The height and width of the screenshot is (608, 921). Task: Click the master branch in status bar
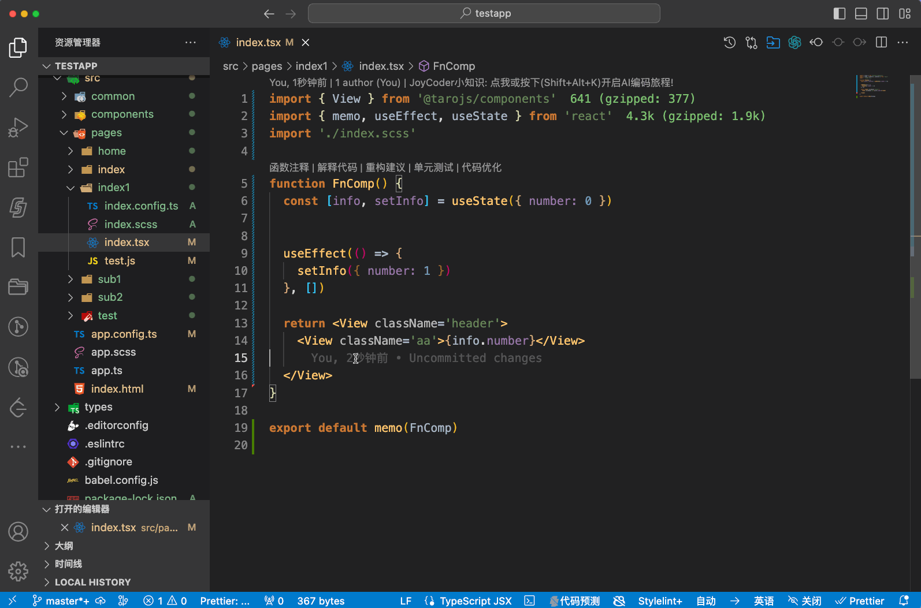coord(61,600)
